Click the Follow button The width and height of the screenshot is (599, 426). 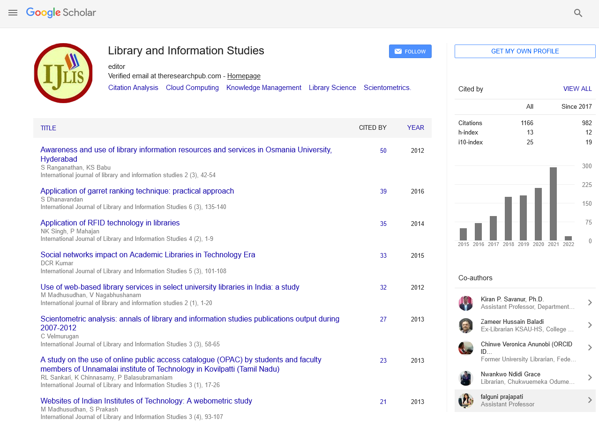pyautogui.click(x=410, y=52)
